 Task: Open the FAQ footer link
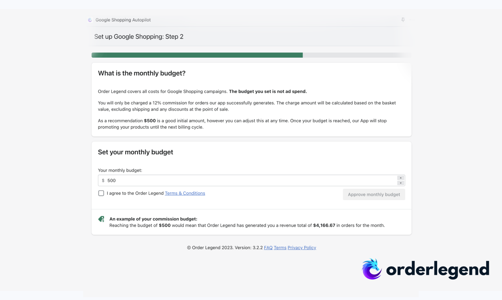[268, 248]
